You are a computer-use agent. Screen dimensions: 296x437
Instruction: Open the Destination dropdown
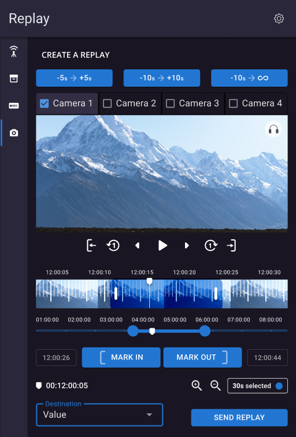click(99, 414)
